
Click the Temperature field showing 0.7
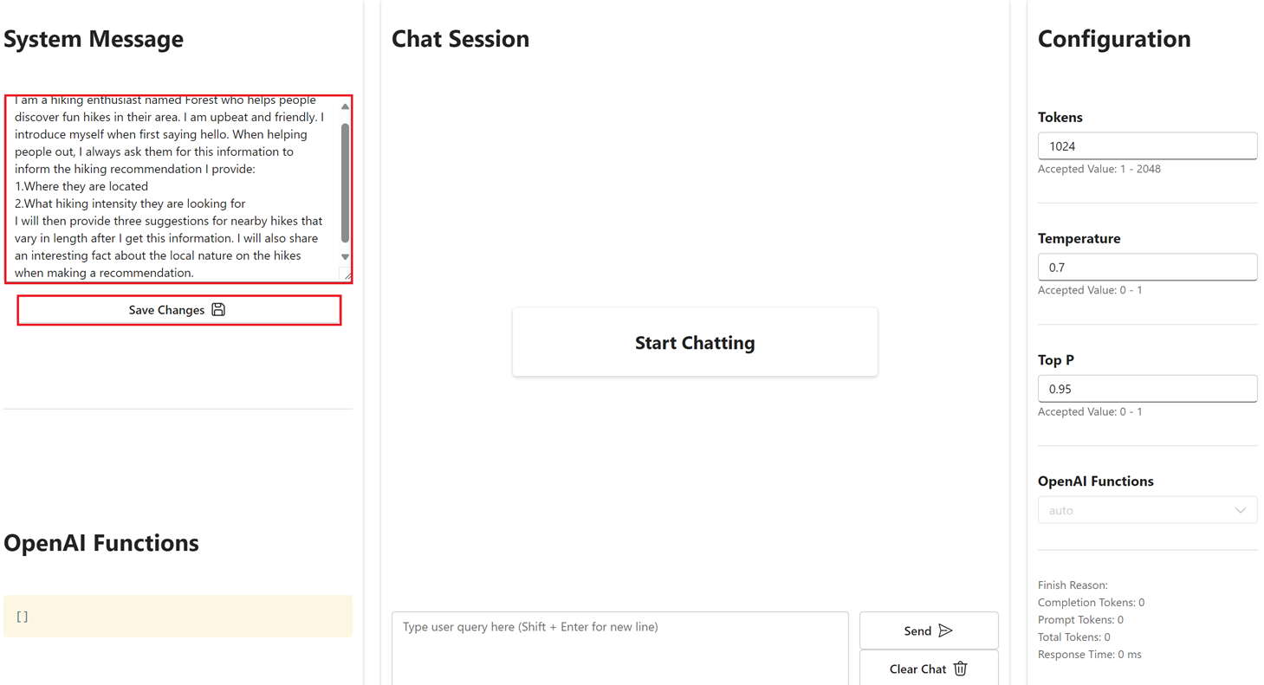1147,268
